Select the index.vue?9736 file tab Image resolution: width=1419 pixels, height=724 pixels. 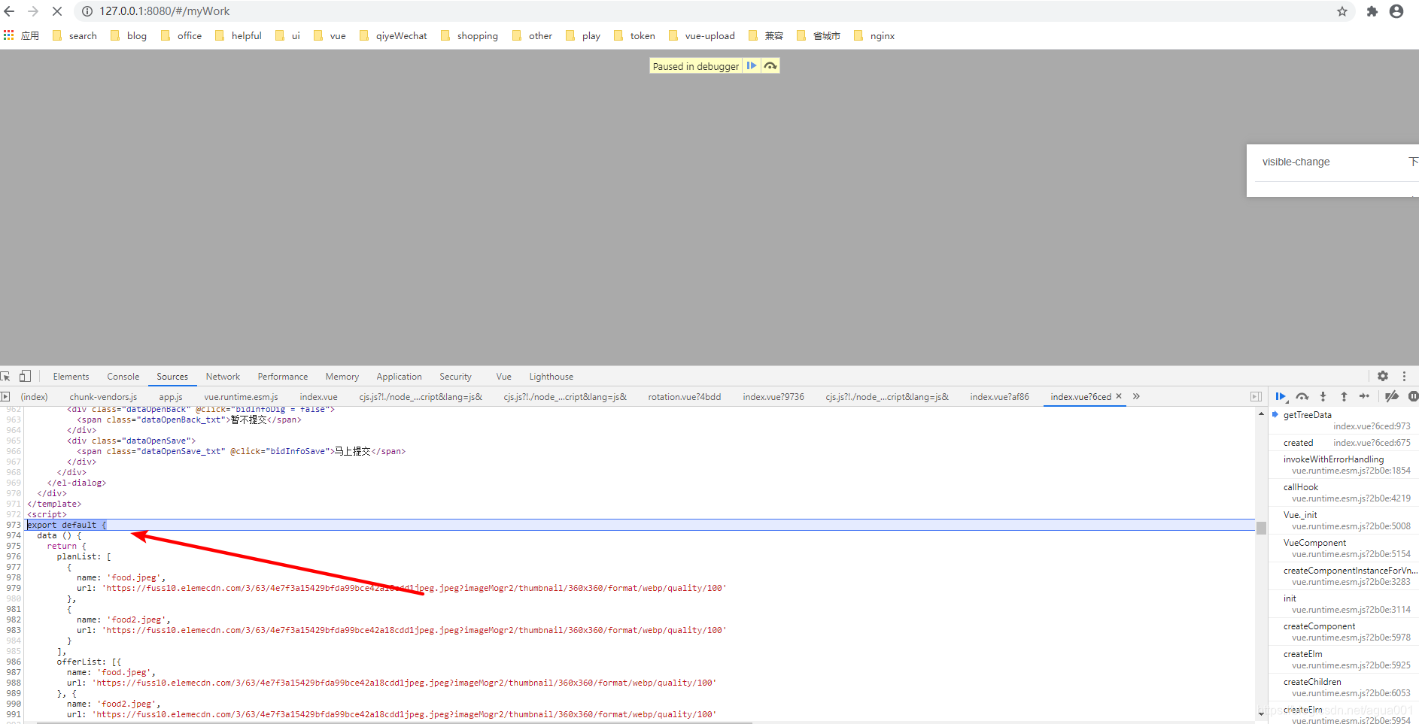[773, 397]
